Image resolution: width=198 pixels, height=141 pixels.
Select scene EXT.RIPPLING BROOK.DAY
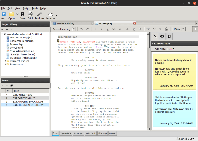tap(25, 101)
